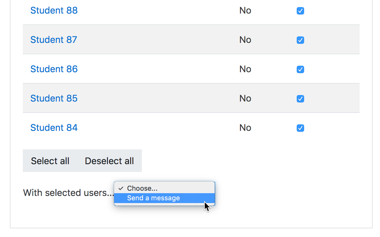Pick the 'Choose...' option in the dropdown
This screenshot has width=380, height=237.
click(x=142, y=188)
